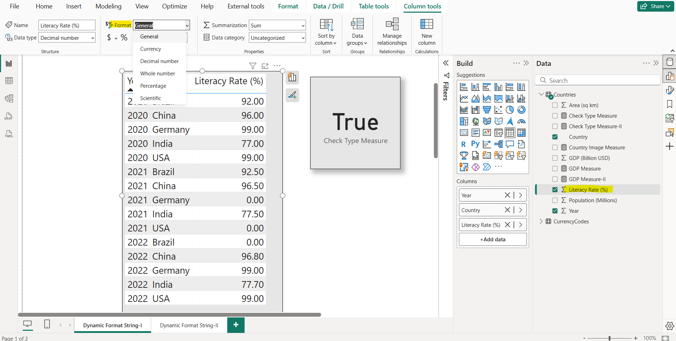Open the Dynamic Format String-II page tab
This screenshot has height=341, width=676.
click(x=189, y=325)
